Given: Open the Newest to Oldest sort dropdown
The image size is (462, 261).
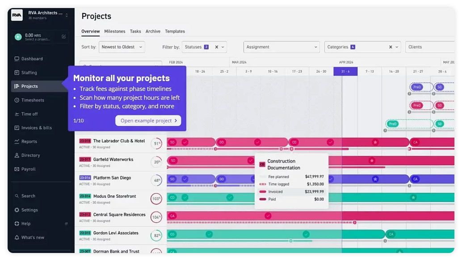Looking at the screenshot, I should 121,47.
